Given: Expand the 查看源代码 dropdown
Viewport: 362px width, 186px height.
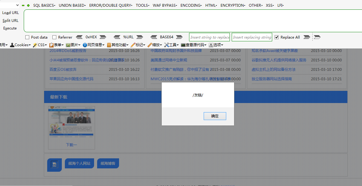Looking at the screenshot, I should 206,45.
